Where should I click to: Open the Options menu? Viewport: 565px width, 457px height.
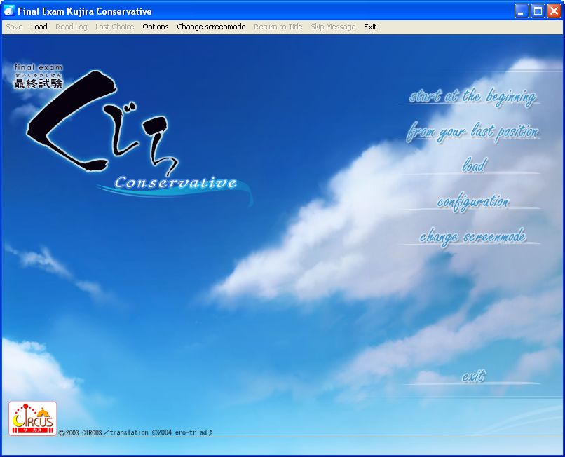[x=156, y=27]
